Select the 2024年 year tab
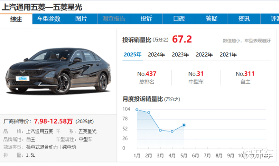This screenshot has width=279, height=166. (157, 55)
